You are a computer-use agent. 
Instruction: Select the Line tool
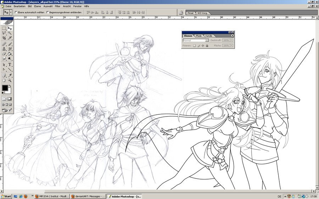pos(10,69)
